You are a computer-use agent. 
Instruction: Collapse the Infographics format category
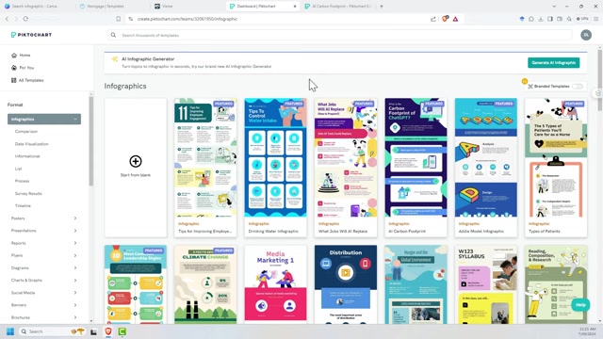pos(44,120)
